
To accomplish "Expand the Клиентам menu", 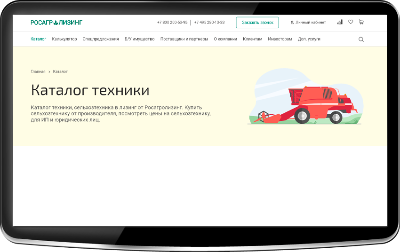I will [x=252, y=39].
